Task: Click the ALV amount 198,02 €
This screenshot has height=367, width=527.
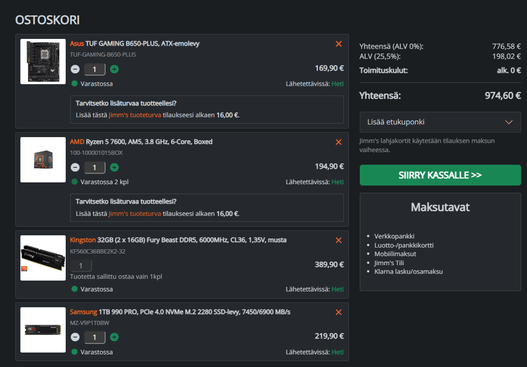Action: (507, 57)
